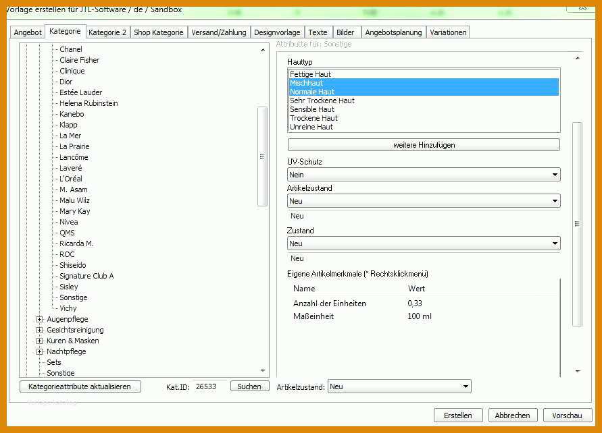Click the Name column header
The image size is (602, 433).
304,289
